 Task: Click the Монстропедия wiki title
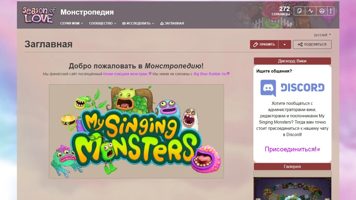tap(87, 12)
